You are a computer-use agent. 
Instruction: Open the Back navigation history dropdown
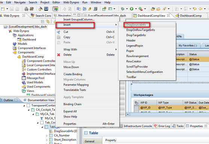(x=205, y=9)
